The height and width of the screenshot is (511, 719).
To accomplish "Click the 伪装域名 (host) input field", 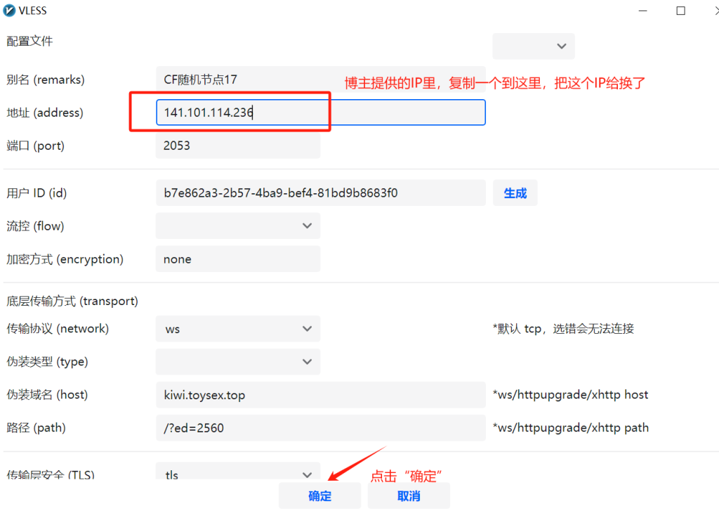I will pos(320,395).
